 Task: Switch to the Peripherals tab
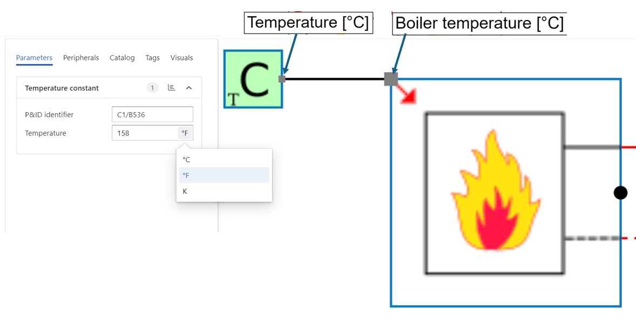point(81,58)
